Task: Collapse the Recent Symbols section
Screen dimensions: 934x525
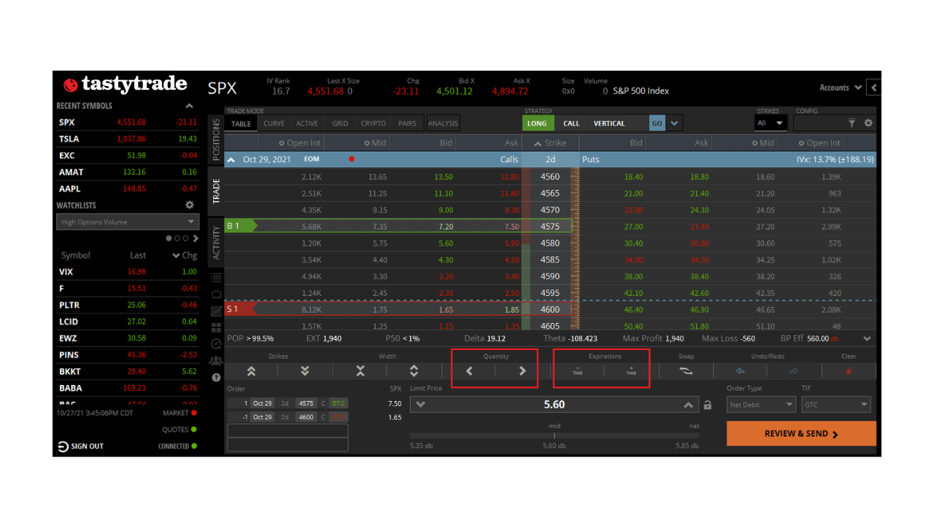Action: point(190,106)
